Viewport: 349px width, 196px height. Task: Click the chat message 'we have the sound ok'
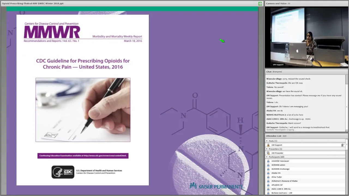click(292, 91)
